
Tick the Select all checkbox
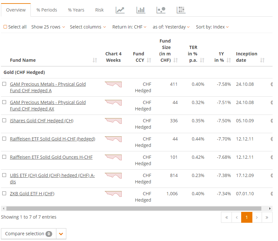click(5, 27)
